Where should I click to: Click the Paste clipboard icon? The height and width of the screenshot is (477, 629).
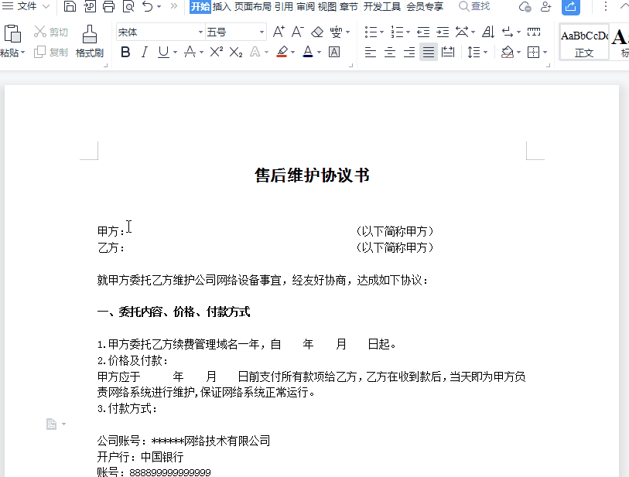[x=12, y=34]
